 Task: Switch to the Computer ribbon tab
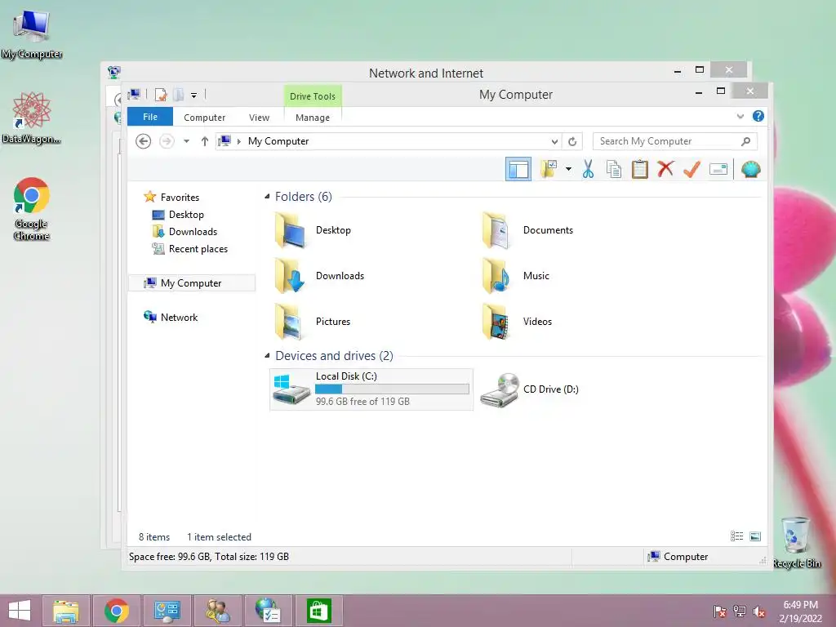pyautogui.click(x=204, y=118)
